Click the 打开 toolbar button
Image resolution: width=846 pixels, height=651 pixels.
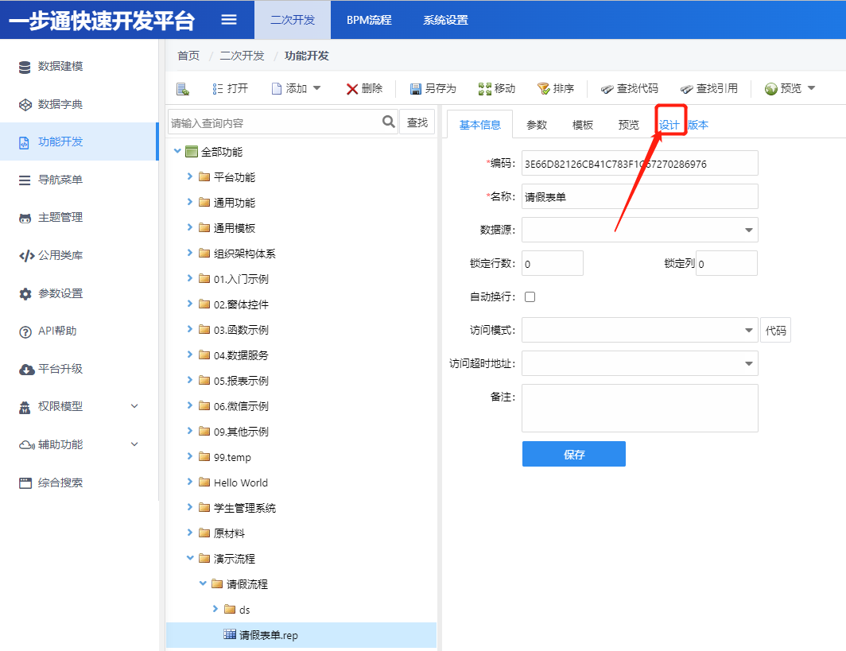click(x=231, y=88)
